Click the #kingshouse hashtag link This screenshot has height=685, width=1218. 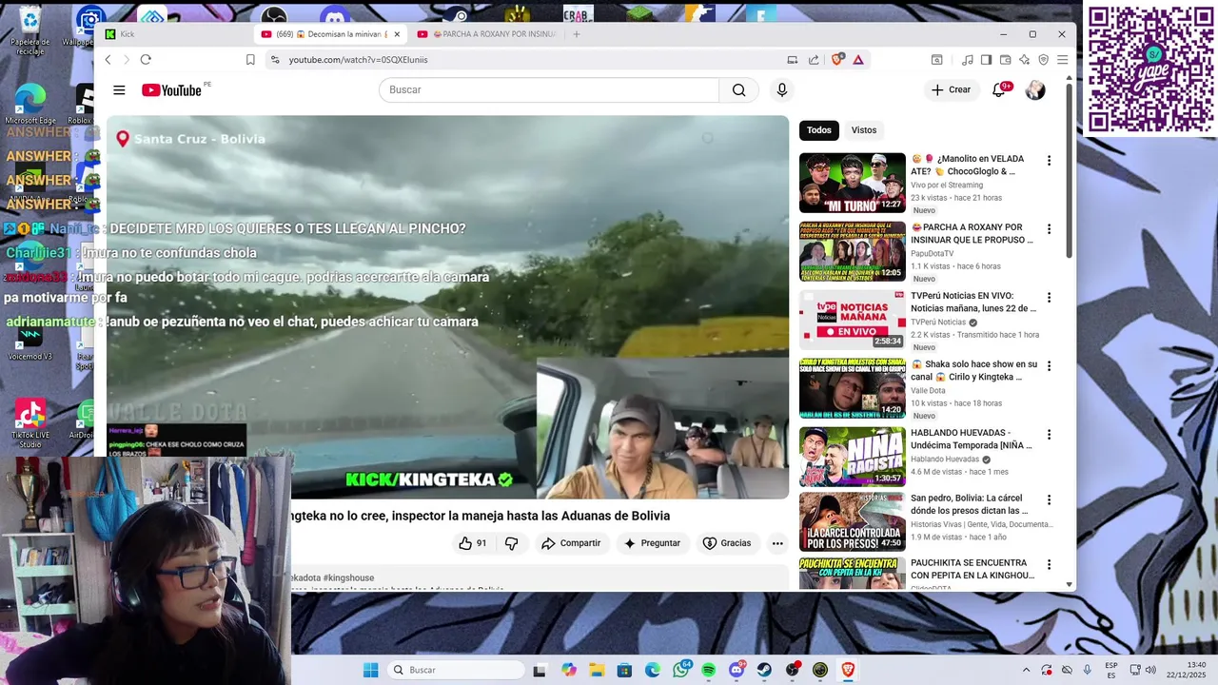(x=348, y=577)
